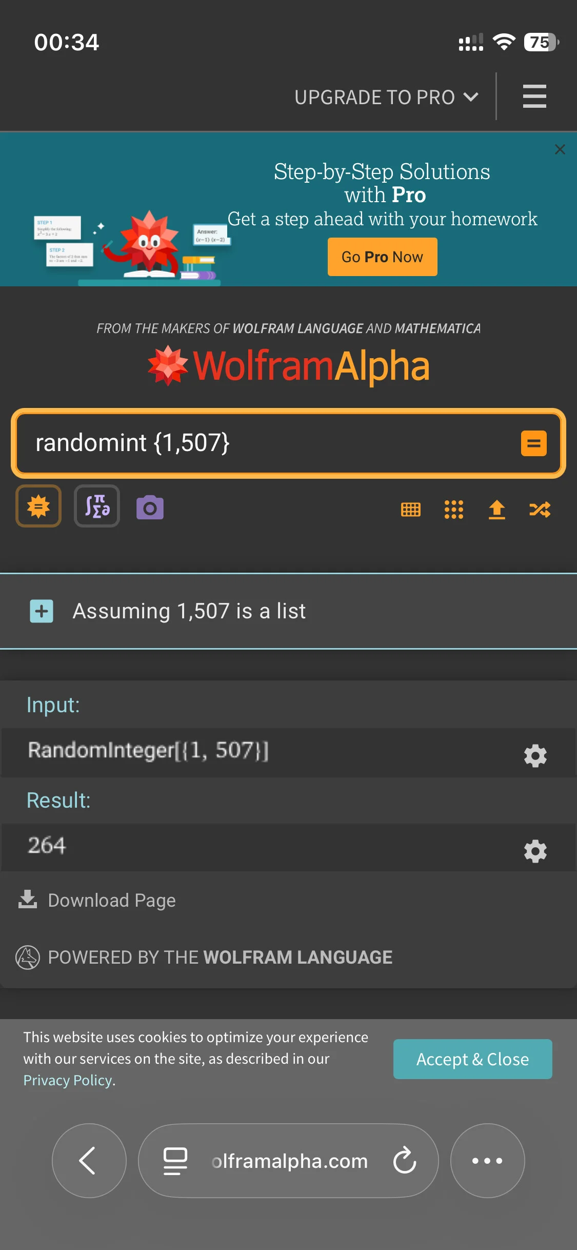Open settings gear for Result pod
This screenshot has width=577, height=1250.
[535, 851]
